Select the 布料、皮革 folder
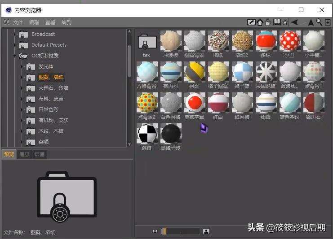This screenshot has width=333, height=239. [x=51, y=99]
